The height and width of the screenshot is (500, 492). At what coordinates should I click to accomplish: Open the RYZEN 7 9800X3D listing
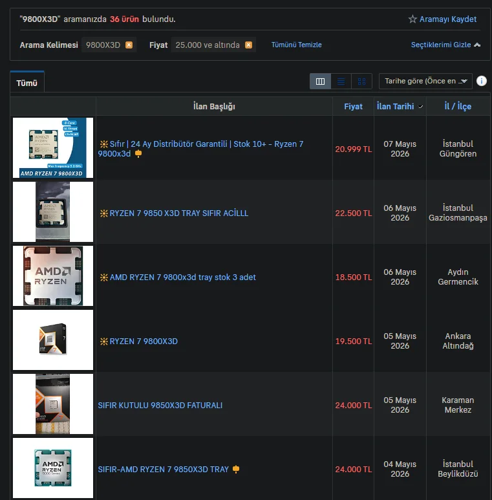144,342
